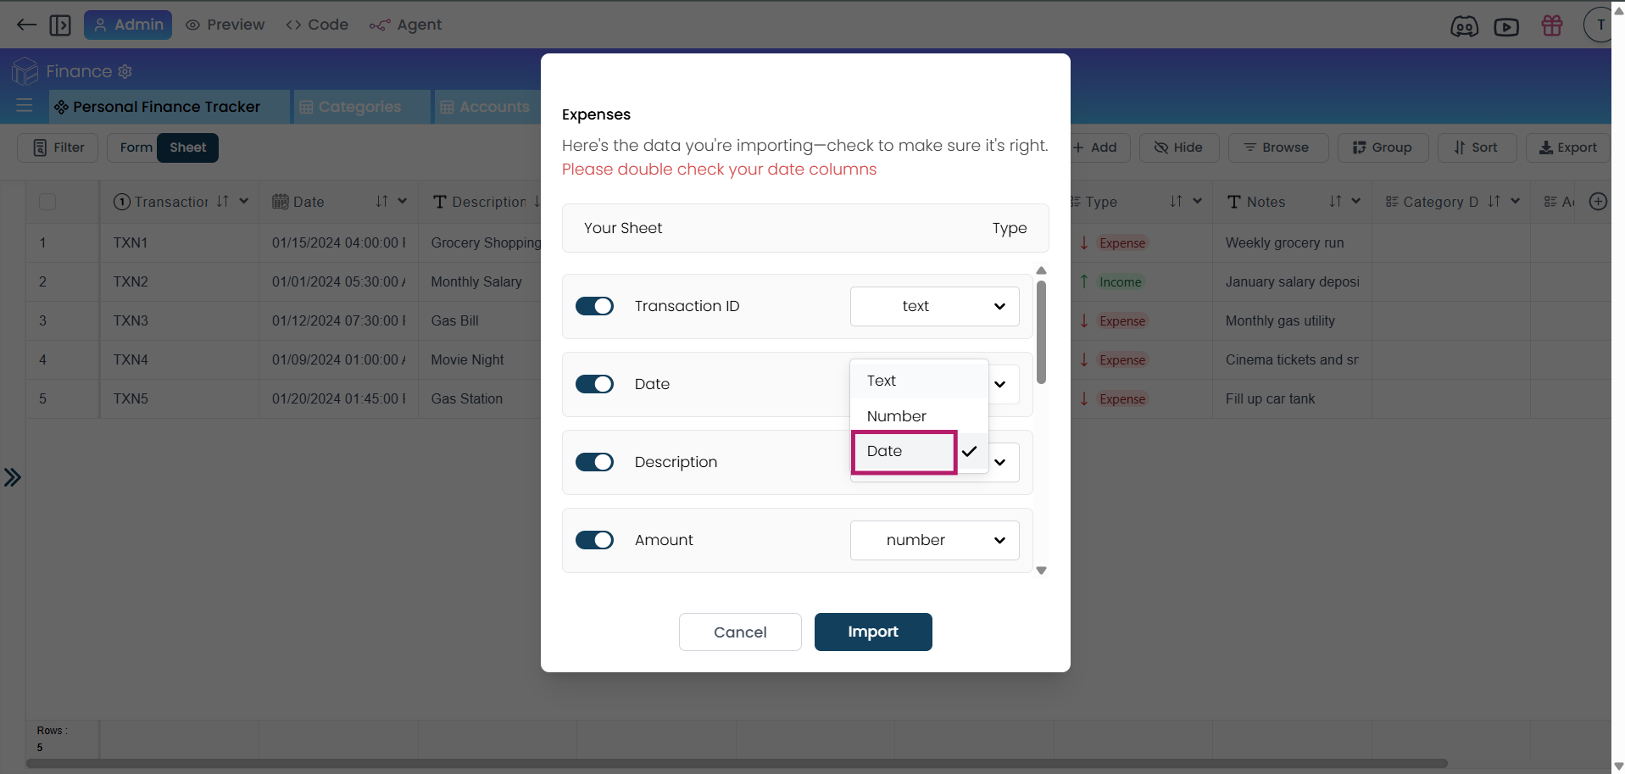This screenshot has width=1625, height=774.
Task: Open the Transaction ID type dropdown
Action: click(934, 306)
